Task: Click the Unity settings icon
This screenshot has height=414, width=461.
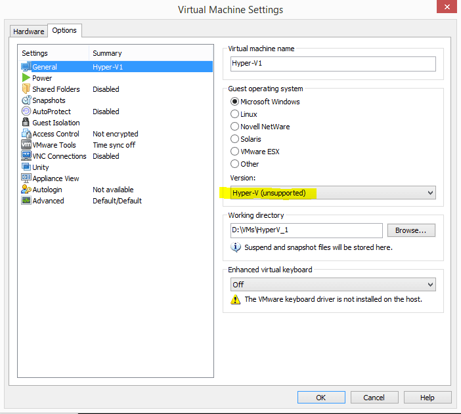Action: tap(26, 167)
